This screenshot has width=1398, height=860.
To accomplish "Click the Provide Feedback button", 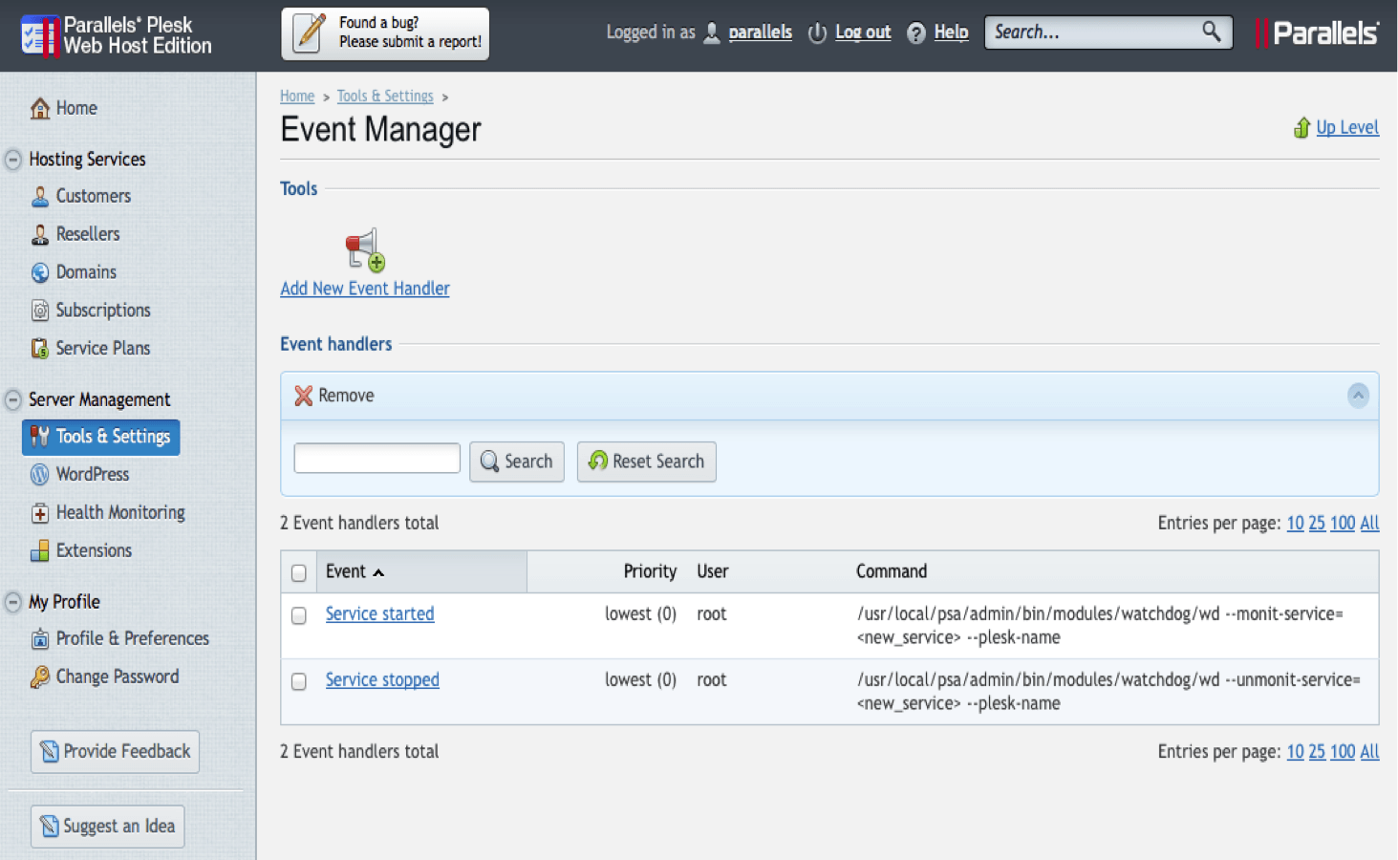I will tap(116, 752).
